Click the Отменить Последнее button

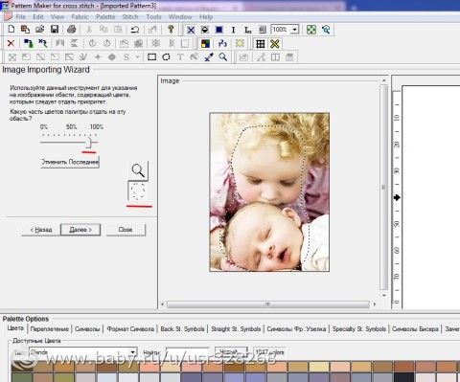pos(70,162)
